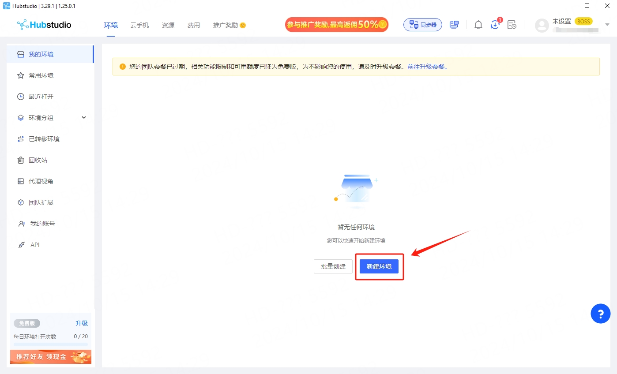
Task: Click the task schedule log icon
Action: pos(512,25)
